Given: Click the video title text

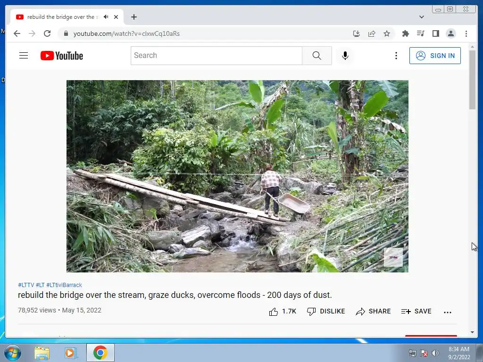Looking at the screenshot, I should [x=175, y=295].
